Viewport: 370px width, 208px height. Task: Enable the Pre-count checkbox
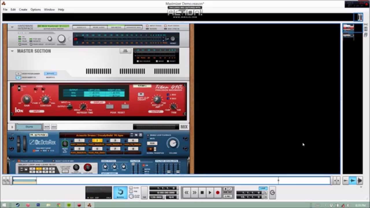(131, 192)
